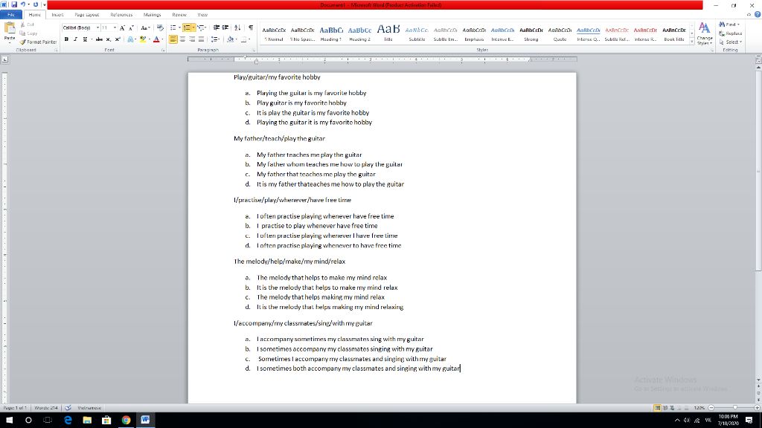
Task: Switch to Full Screen Reading view
Action: click(665, 408)
